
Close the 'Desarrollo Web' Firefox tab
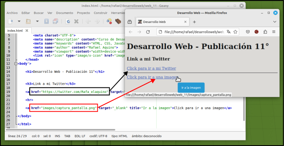pos(185,22)
